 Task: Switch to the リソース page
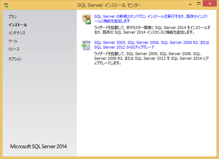tap(14, 49)
